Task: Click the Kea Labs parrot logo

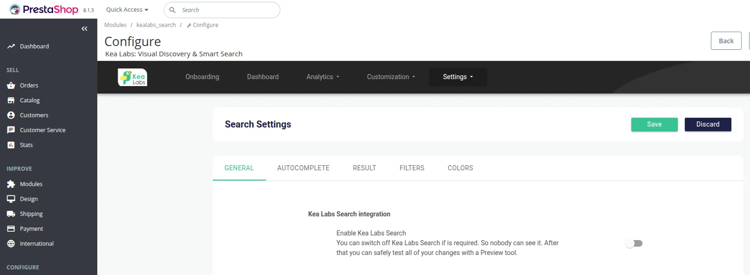Action: 133,77
